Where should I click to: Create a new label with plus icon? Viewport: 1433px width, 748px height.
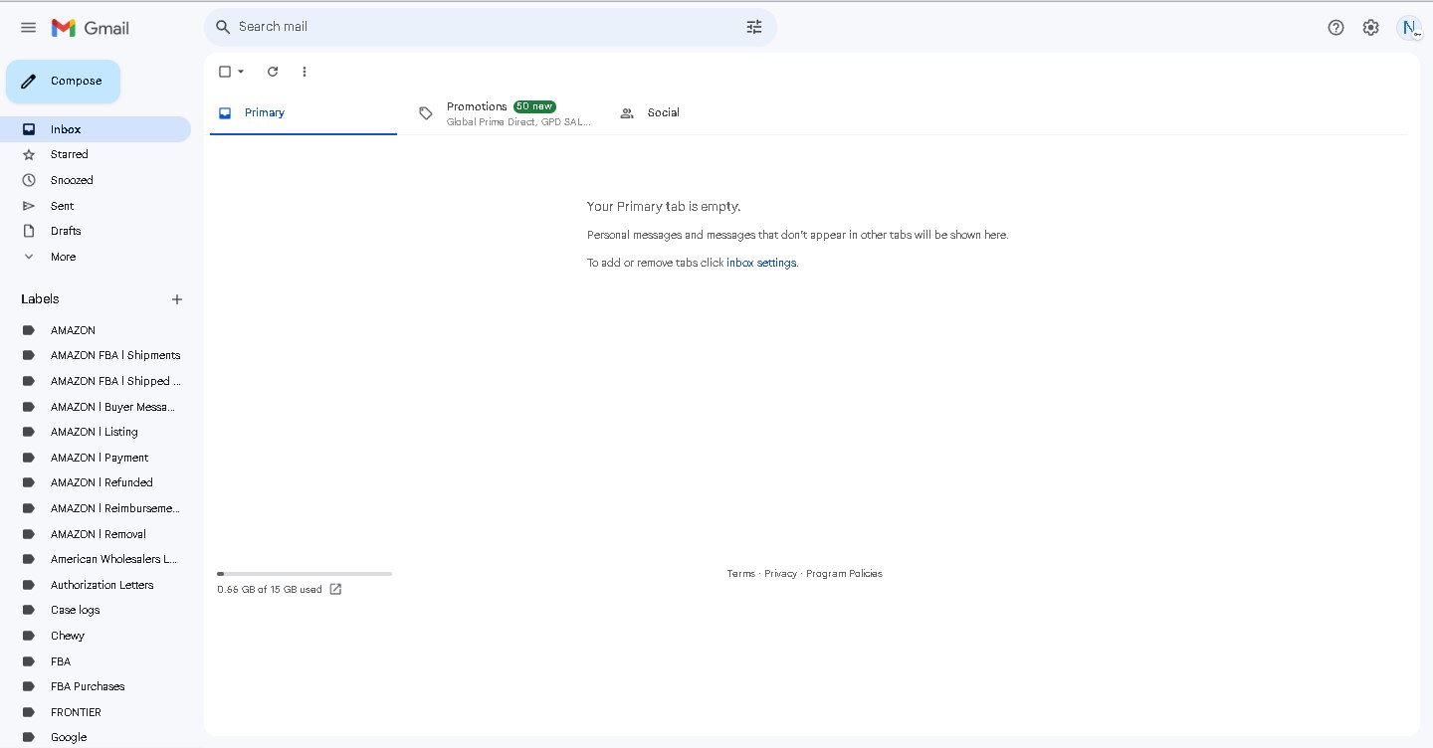click(x=177, y=299)
